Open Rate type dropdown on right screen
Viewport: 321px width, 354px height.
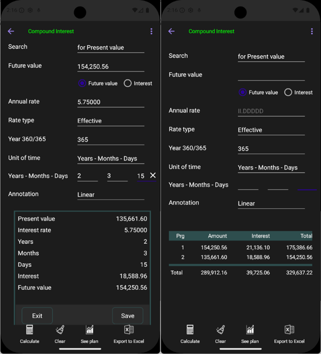(x=271, y=130)
